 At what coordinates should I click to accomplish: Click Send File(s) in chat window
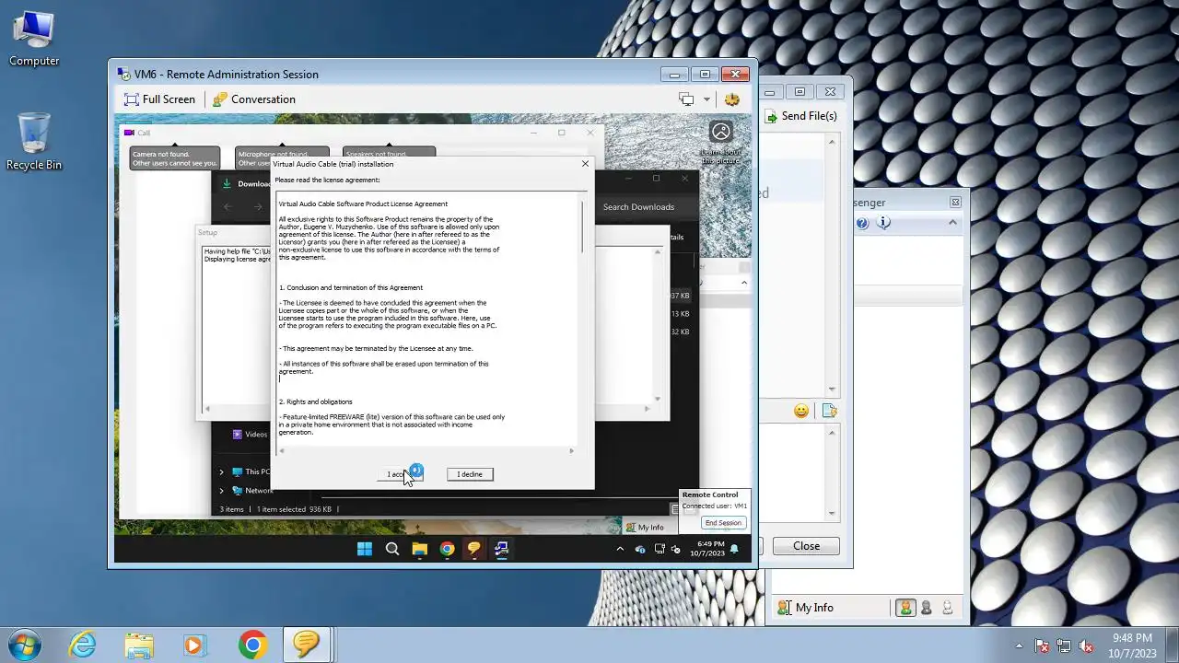point(800,116)
